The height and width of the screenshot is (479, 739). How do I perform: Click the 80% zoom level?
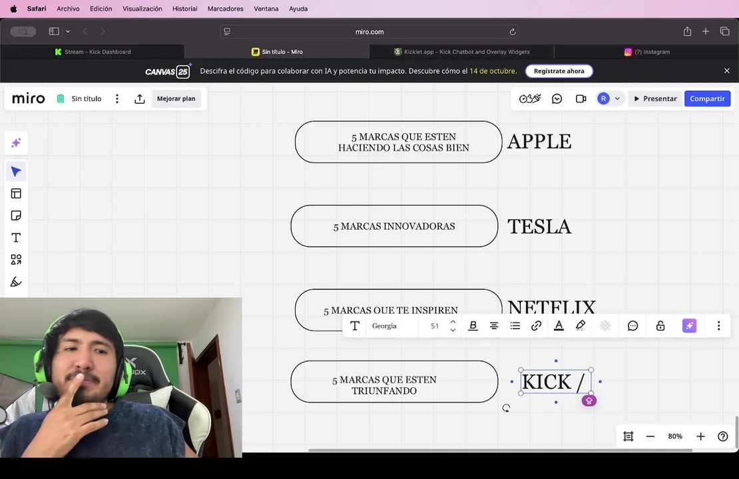pyautogui.click(x=675, y=436)
